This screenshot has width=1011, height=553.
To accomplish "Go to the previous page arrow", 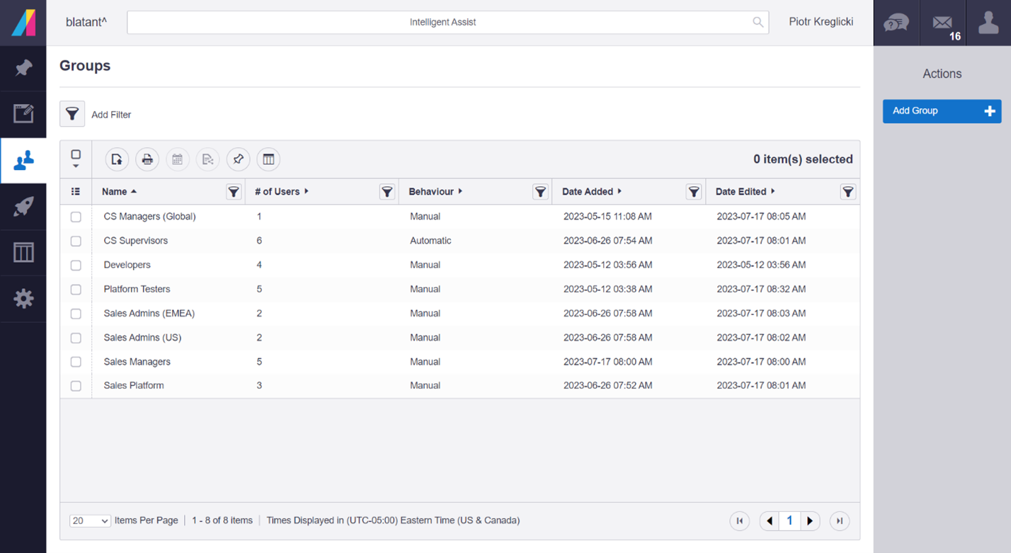I will [769, 521].
